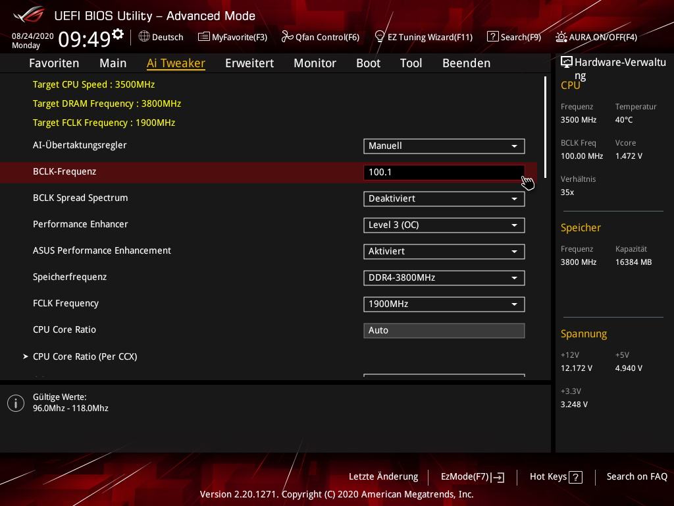Go to the Tool tab
This screenshot has width=674, height=506.
pyautogui.click(x=411, y=63)
